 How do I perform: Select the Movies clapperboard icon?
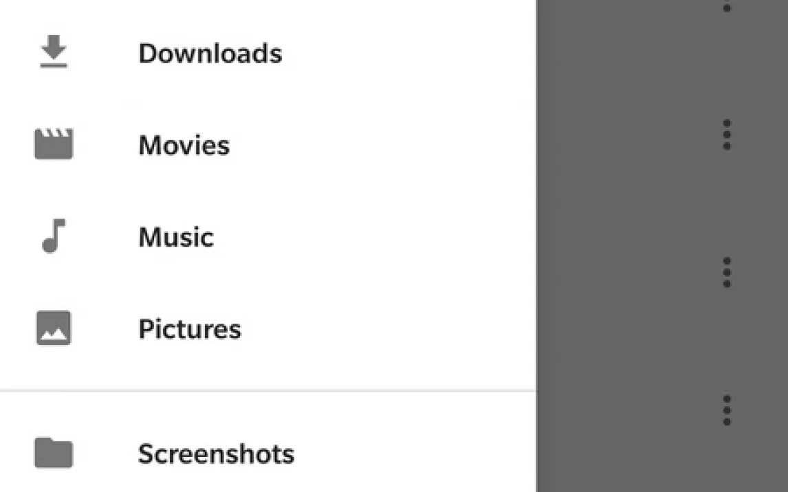[x=53, y=144]
